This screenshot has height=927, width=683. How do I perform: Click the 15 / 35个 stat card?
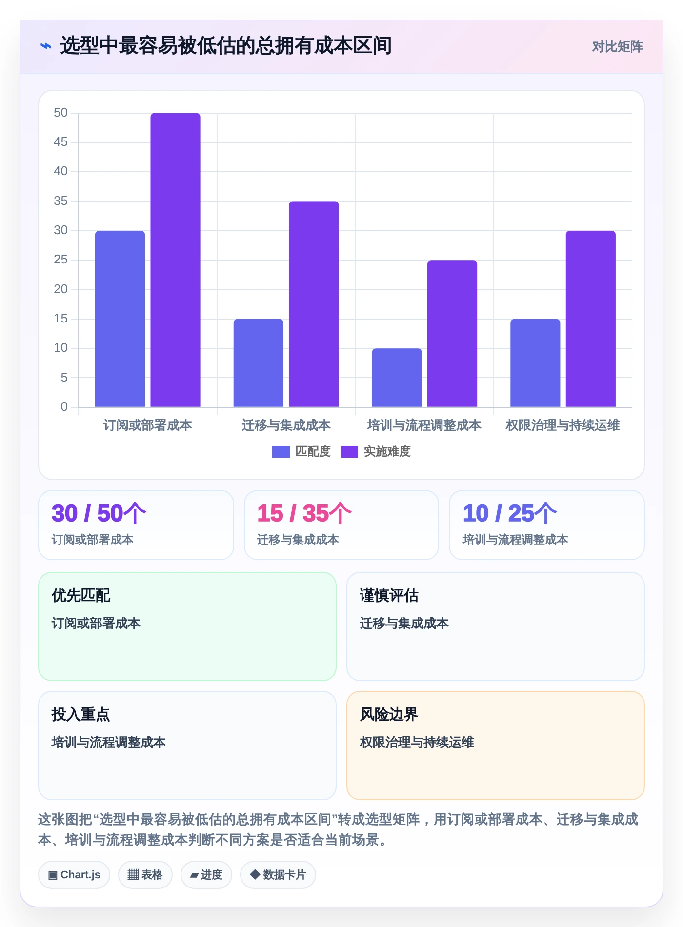click(x=341, y=525)
